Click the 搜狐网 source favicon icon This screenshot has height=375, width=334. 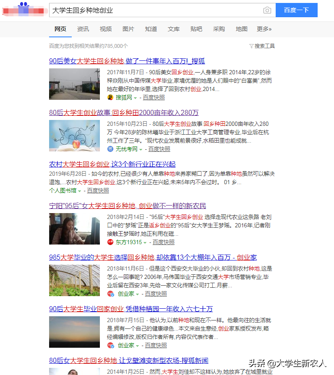coord(110,97)
